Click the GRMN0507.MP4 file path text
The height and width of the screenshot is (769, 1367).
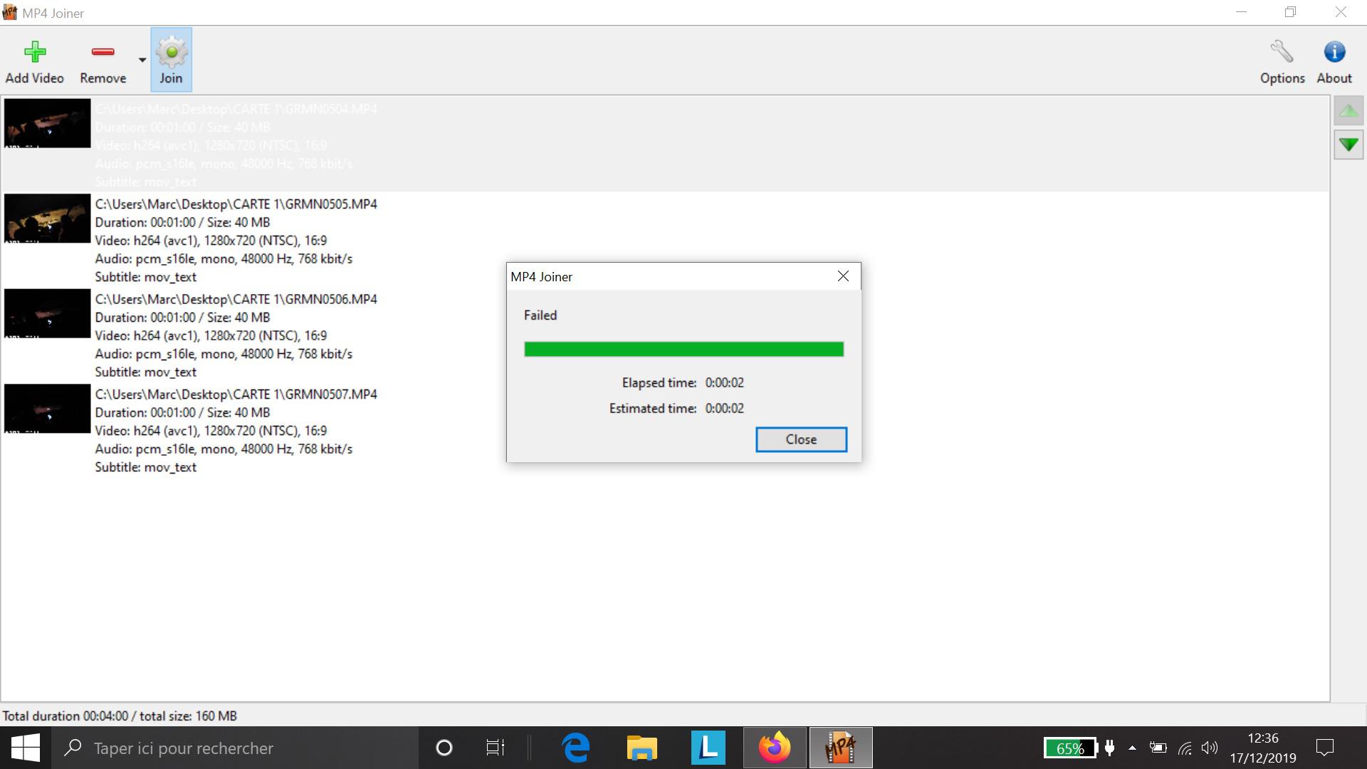point(236,394)
